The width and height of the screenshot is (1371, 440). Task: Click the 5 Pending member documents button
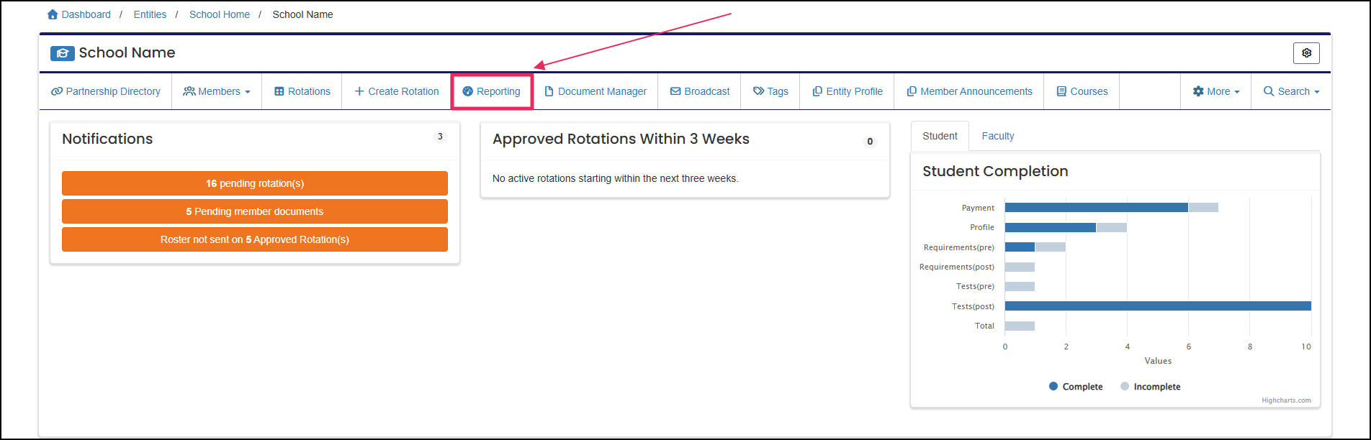(x=255, y=211)
